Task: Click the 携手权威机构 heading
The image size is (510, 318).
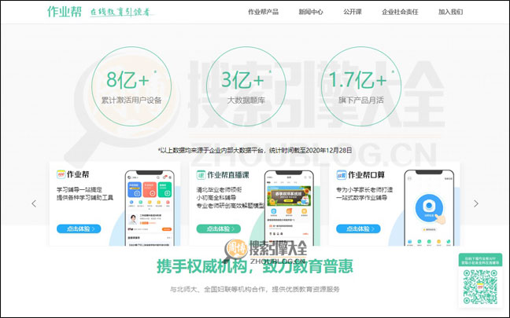Action: (255, 266)
